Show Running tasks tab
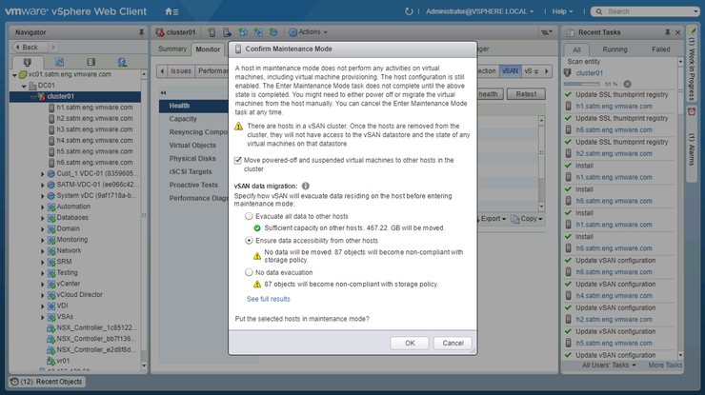Viewport: 705px width, 395px height. coord(614,49)
